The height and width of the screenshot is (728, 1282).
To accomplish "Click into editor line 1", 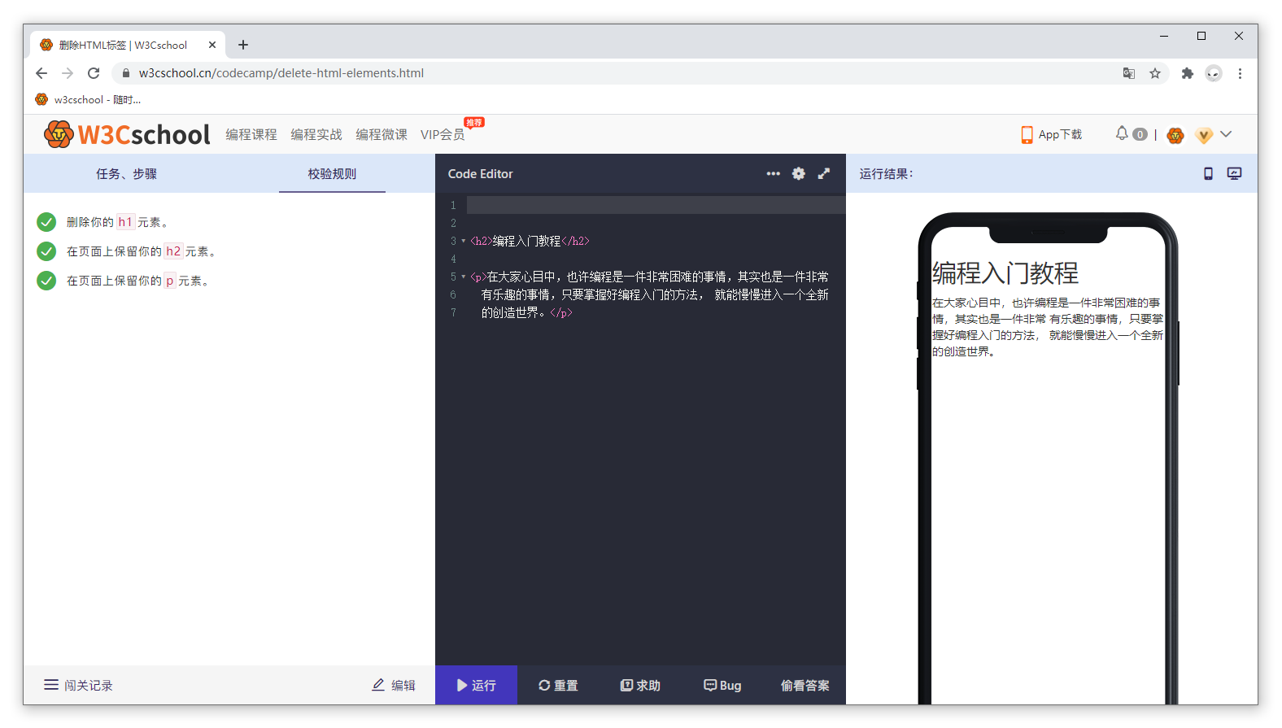I will (656, 205).
